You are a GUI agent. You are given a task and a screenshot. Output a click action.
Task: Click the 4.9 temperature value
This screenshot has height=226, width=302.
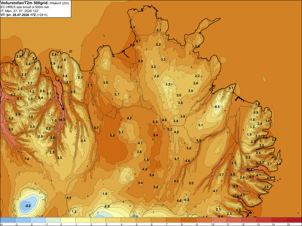(69, 198)
